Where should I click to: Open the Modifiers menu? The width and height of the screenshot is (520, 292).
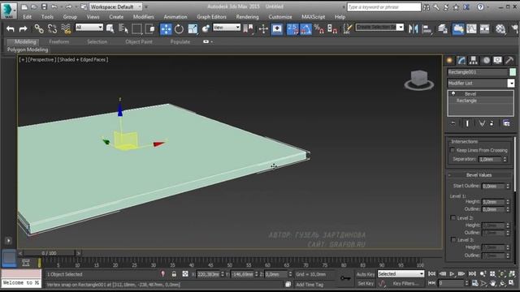(x=143, y=16)
